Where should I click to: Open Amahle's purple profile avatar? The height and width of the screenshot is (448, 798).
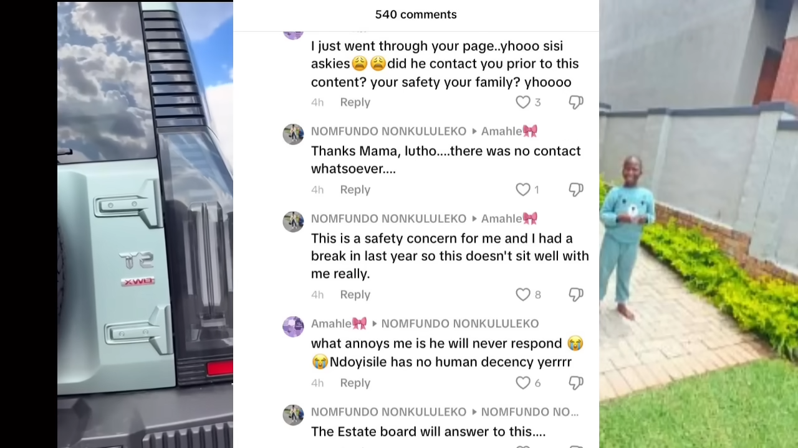pyautogui.click(x=293, y=326)
